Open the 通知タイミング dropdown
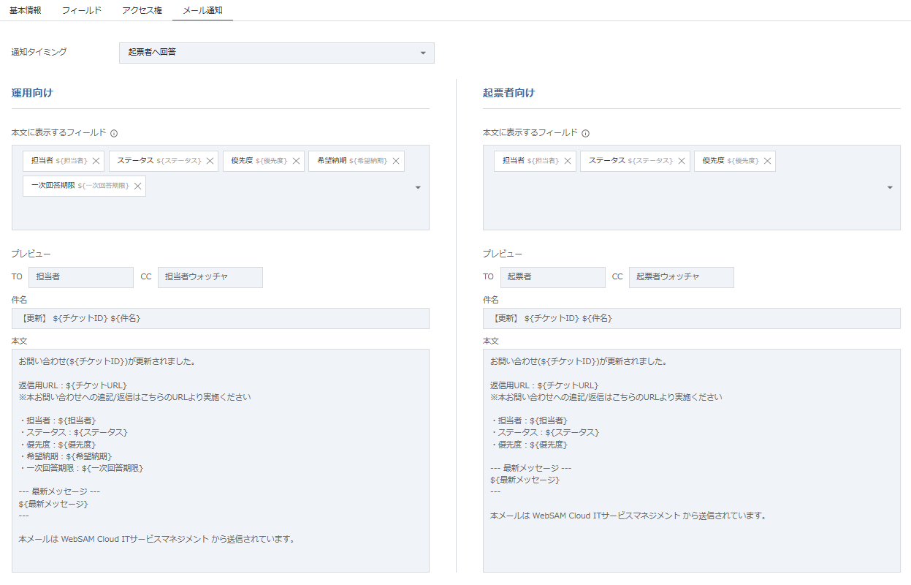This screenshot has height=585, width=911. [276, 53]
